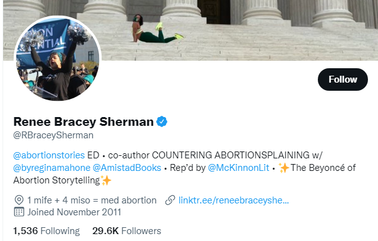Open the @abortionstories mention link
Screen dimensions: 378x241
[x=49, y=155]
